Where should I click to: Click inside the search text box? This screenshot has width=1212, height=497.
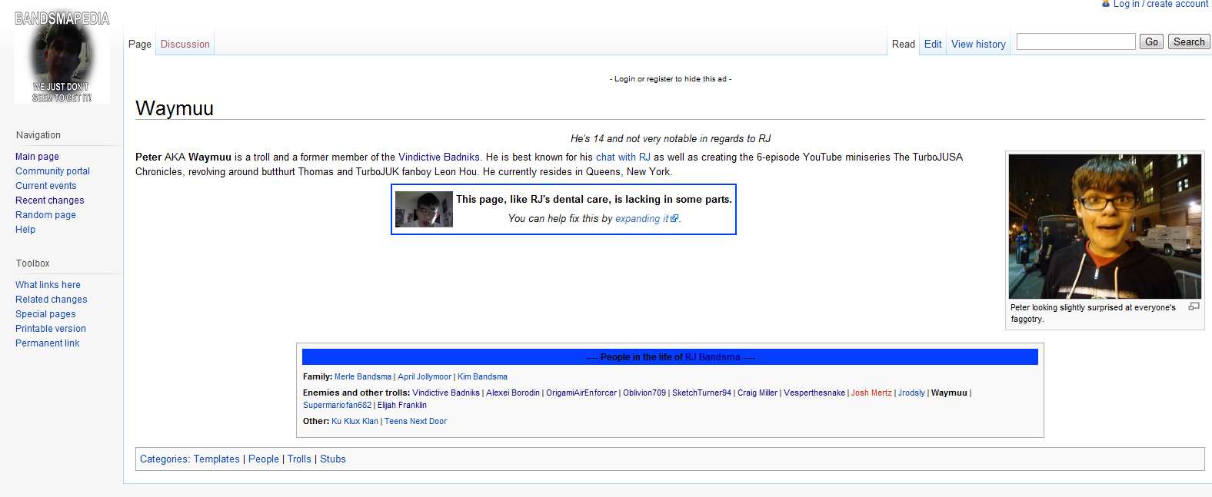click(1075, 42)
